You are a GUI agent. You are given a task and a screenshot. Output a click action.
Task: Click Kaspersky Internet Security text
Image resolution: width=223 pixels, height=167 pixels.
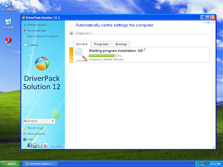tap(106, 59)
